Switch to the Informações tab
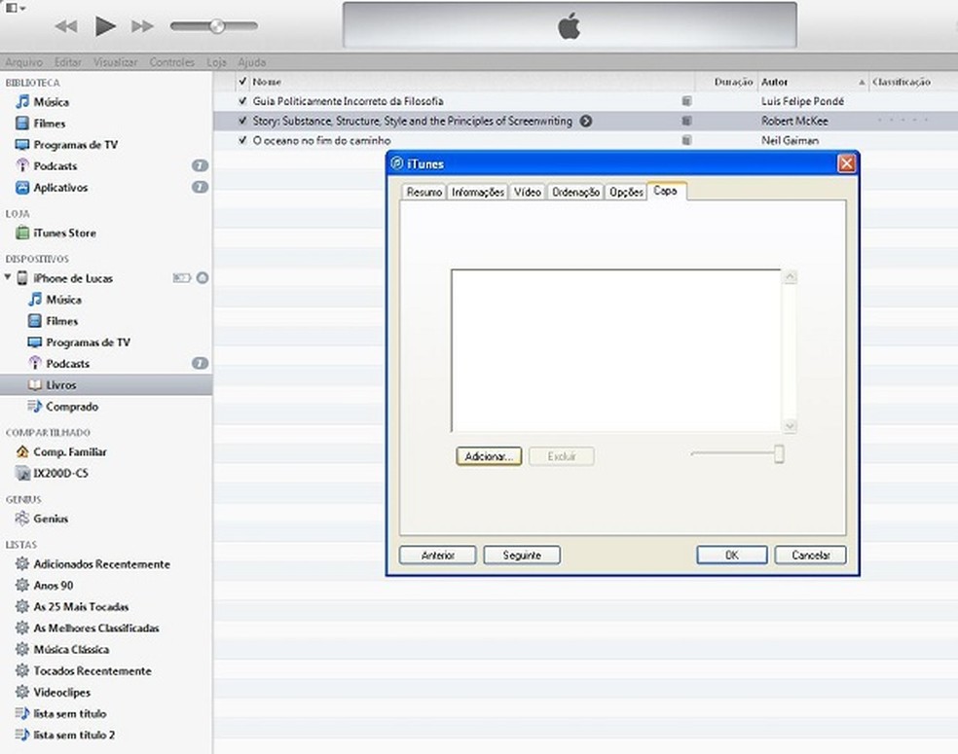 click(x=478, y=192)
